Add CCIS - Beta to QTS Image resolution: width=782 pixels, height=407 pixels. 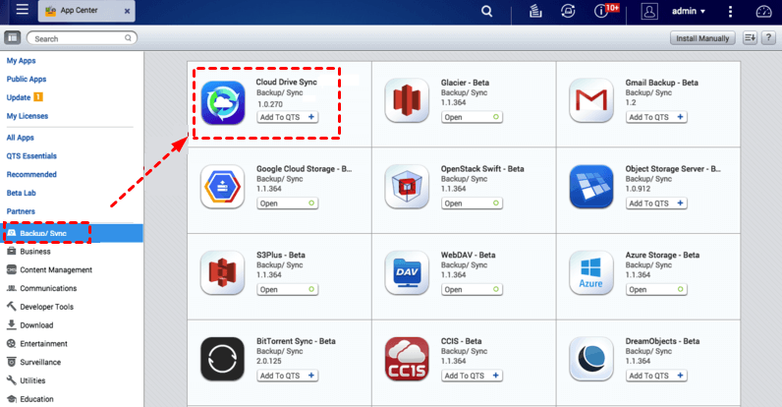coord(472,376)
